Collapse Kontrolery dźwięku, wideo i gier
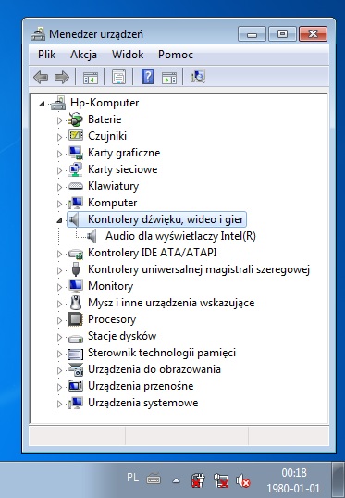The height and width of the screenshot is (498, 345). coord(59,220)
